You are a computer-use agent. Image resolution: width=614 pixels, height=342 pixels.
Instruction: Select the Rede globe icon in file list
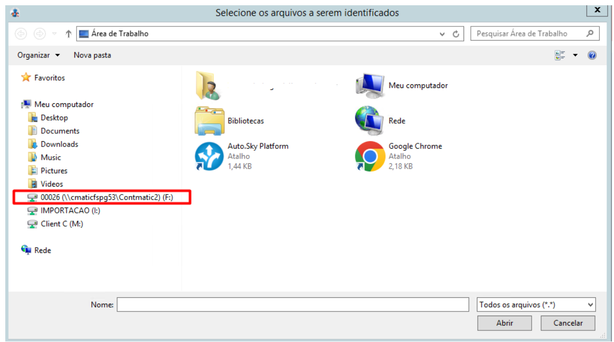point(369,120)
